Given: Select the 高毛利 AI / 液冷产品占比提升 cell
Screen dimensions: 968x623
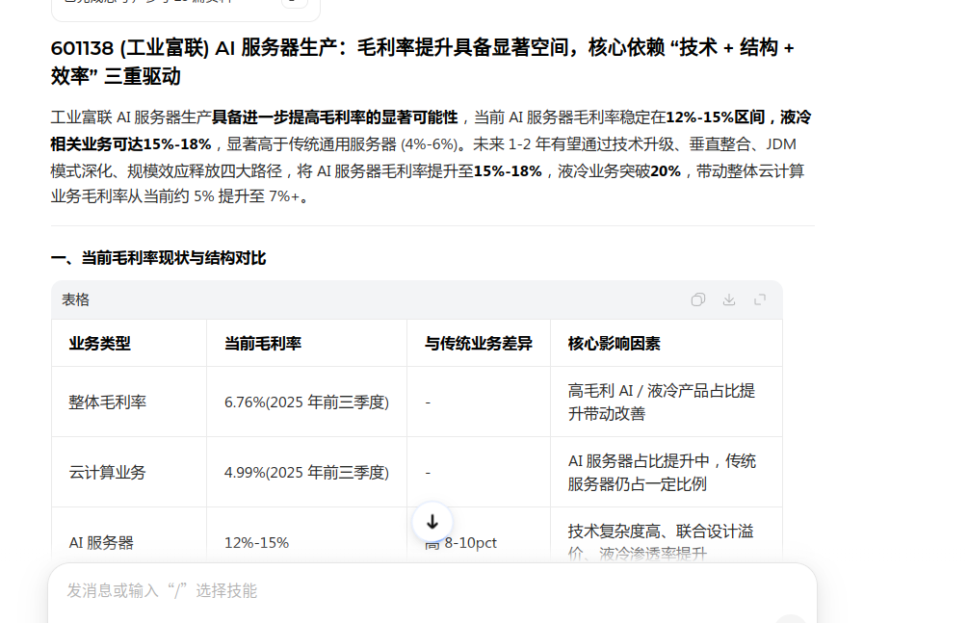Looking at the screenshot, I should [x=661, y=402].
